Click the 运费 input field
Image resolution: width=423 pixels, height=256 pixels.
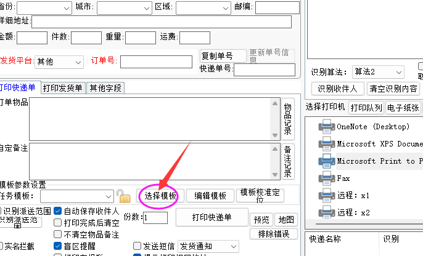pyautogui.click(x=195, y=38)
